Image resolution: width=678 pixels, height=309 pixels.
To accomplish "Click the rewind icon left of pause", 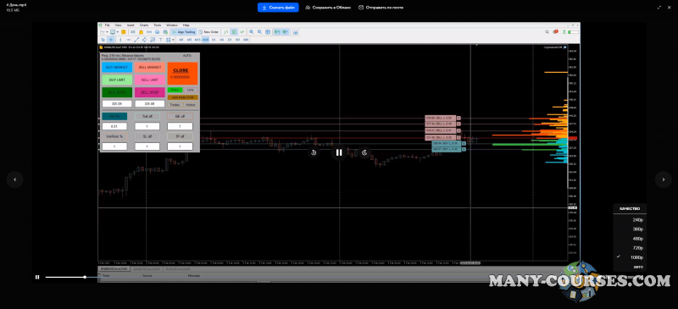I will pyautogui.click(x=314, y=152).
